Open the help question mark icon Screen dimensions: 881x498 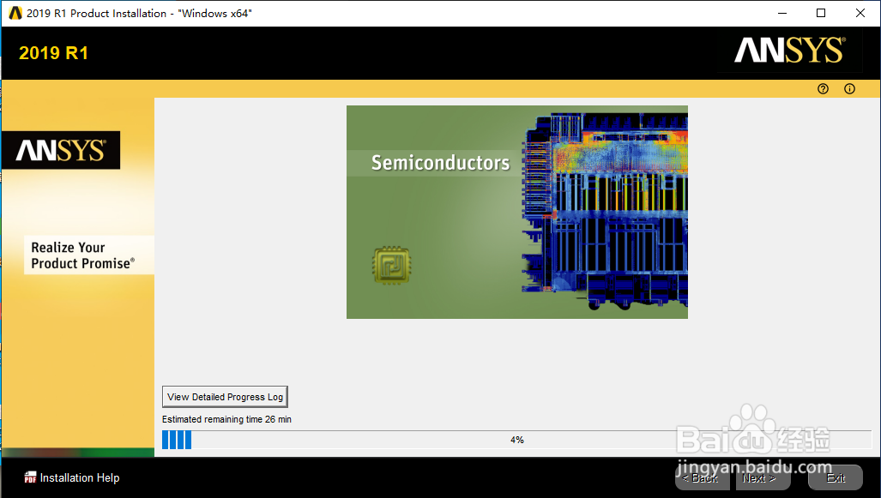824,88
